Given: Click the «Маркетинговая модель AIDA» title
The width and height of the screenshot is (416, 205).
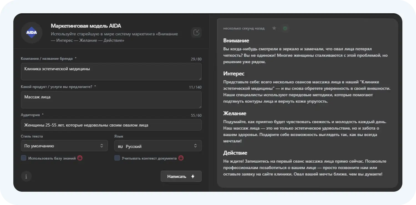Looking at the screenshot, I should click(x=86, y=26).
